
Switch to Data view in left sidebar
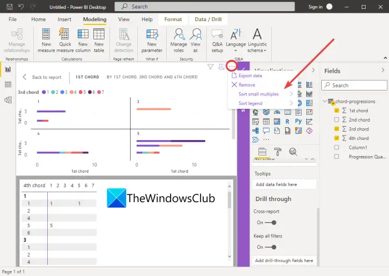coord(8,84)
